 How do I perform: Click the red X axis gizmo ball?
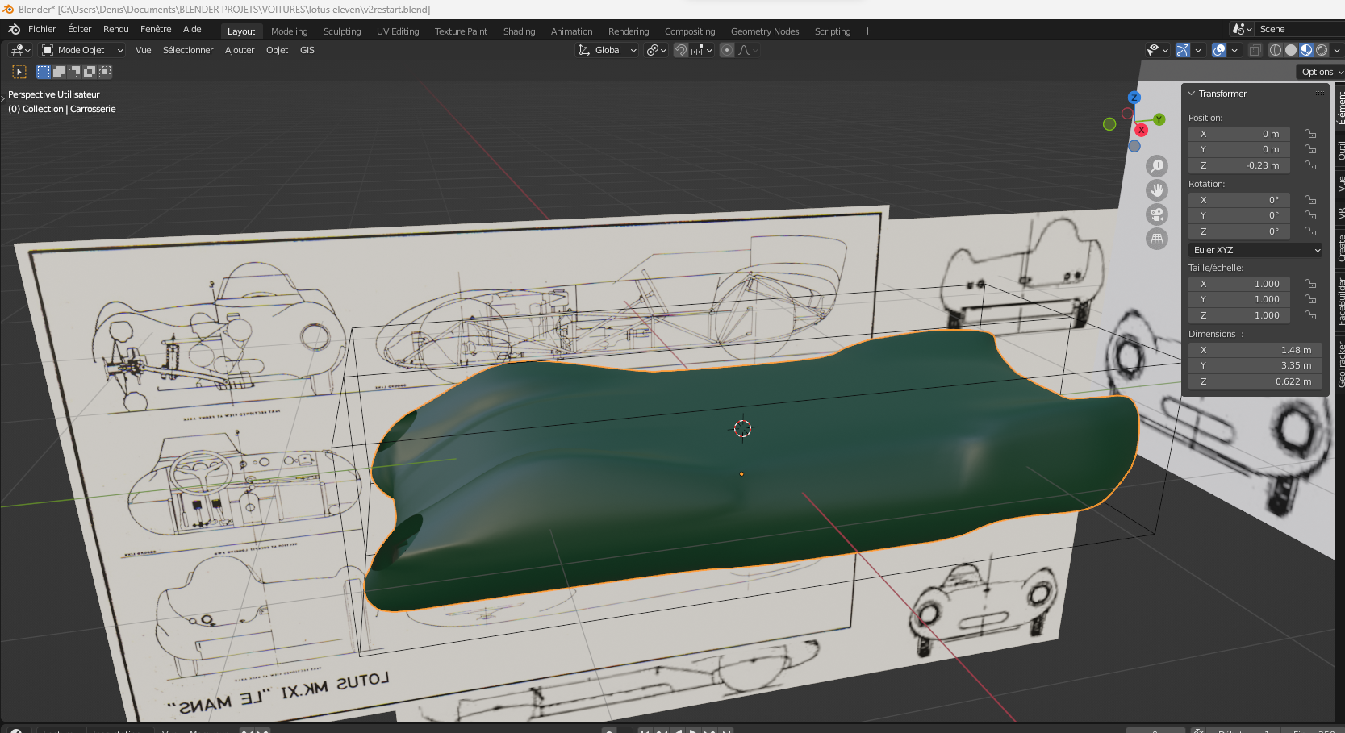(x=1141, y=130)
